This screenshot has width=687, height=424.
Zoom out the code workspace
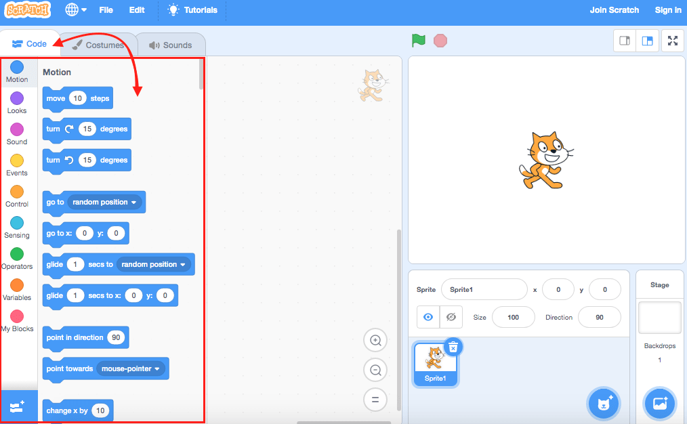(x=375, y=370)
